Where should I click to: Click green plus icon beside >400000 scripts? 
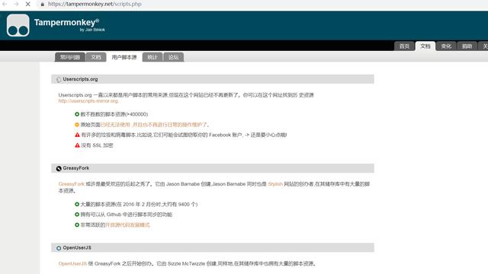(77, 114)
